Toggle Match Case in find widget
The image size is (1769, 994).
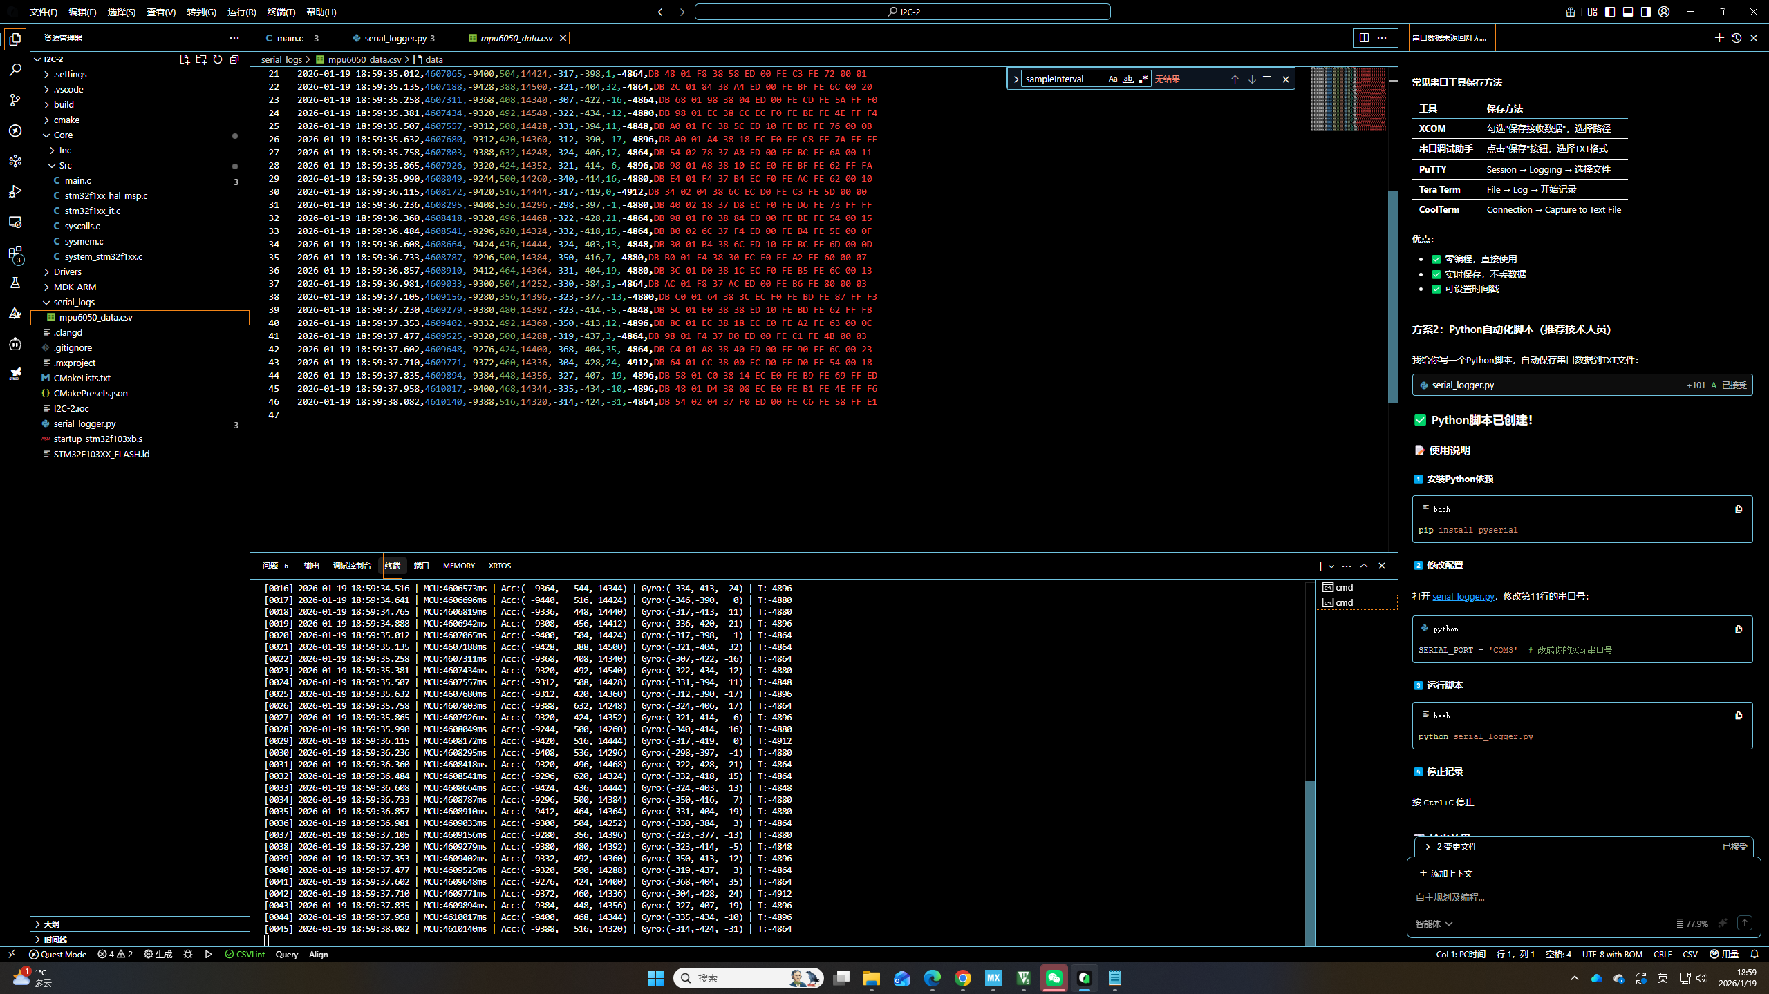[x=1112, y=79]
